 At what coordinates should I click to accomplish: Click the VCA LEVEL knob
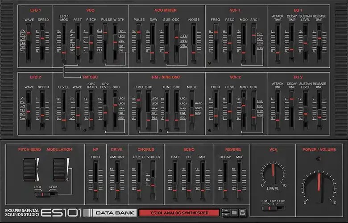click(x=273, y=174)
